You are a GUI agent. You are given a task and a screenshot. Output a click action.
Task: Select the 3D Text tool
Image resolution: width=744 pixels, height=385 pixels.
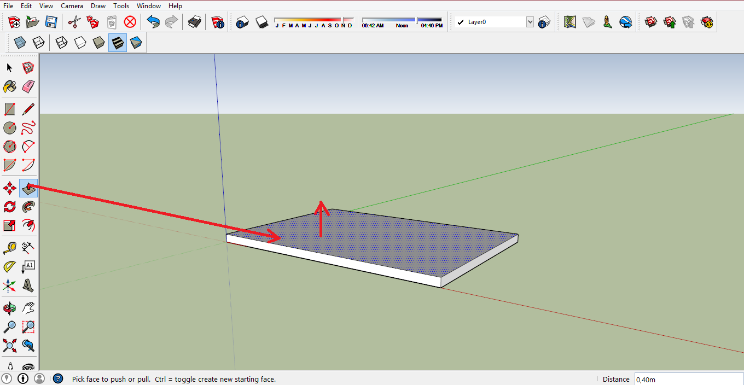28,285
